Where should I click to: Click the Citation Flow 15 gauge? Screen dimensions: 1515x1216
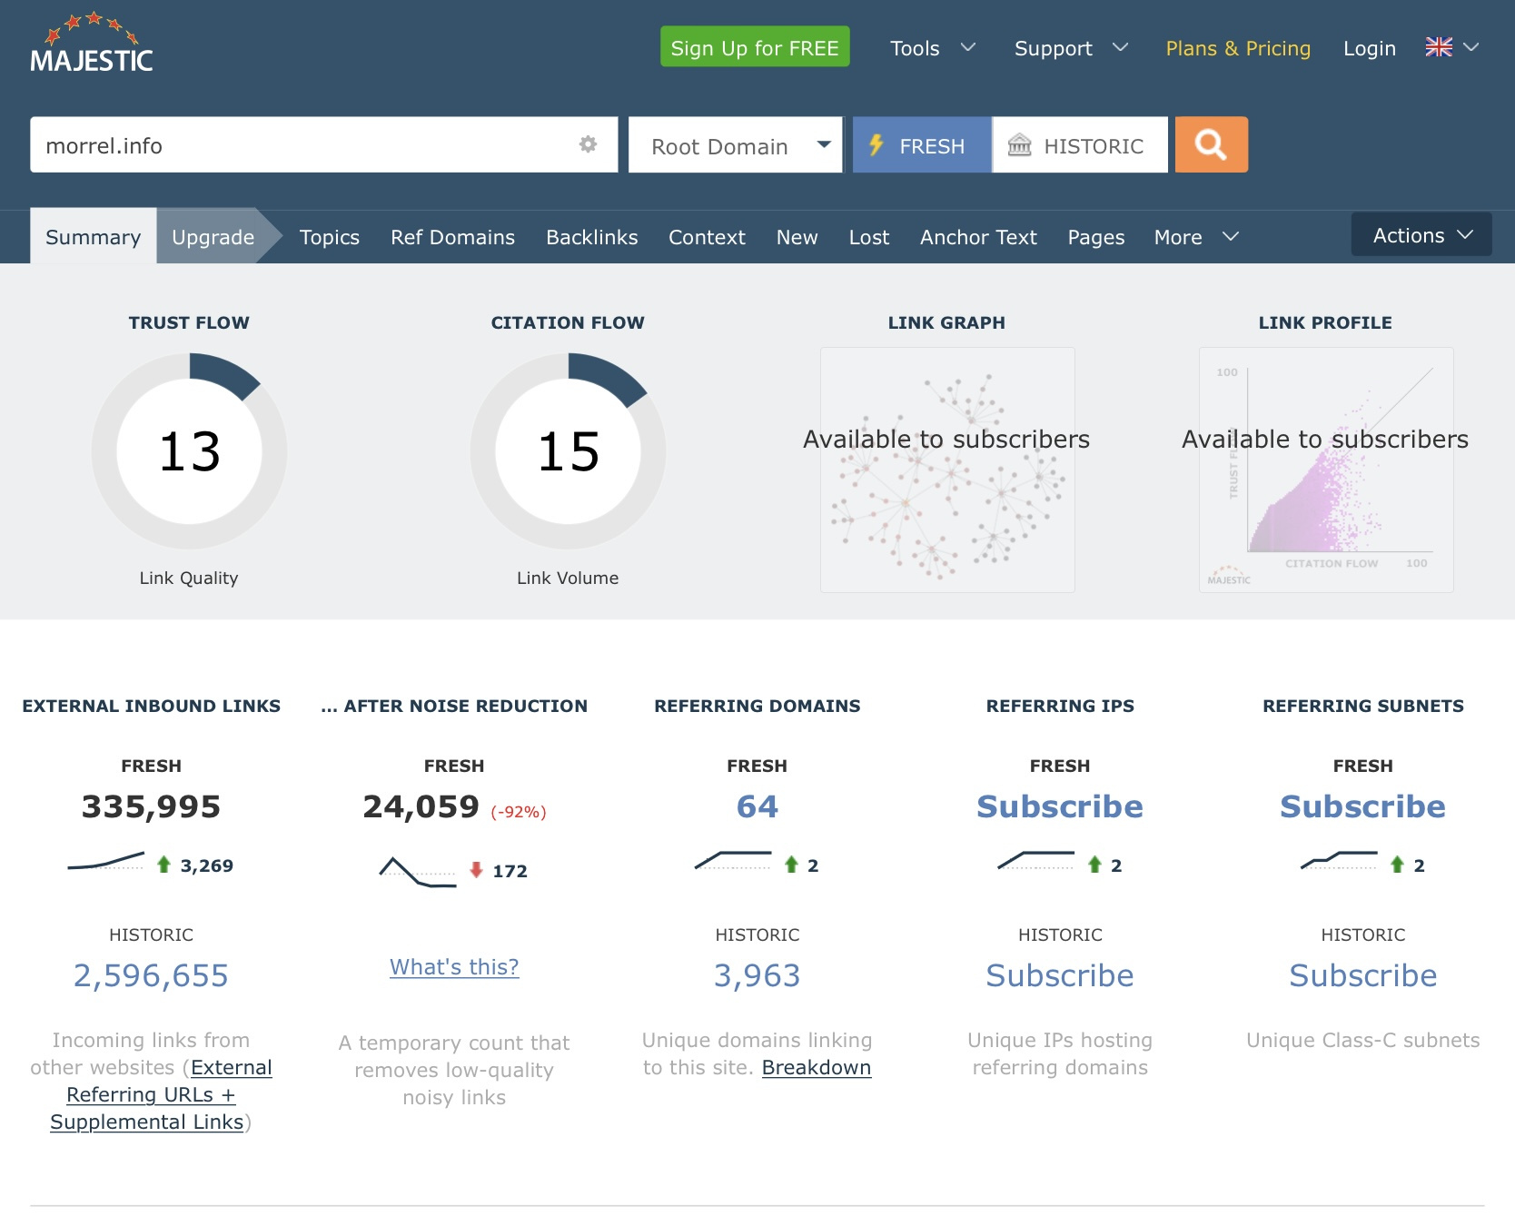568,451
